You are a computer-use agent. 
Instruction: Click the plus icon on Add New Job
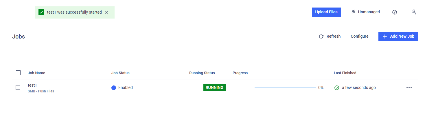pos(385,36)
